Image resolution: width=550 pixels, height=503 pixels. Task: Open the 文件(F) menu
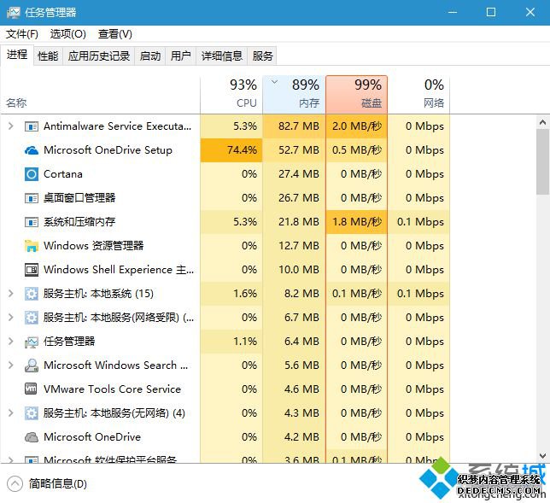coord(22,34)
